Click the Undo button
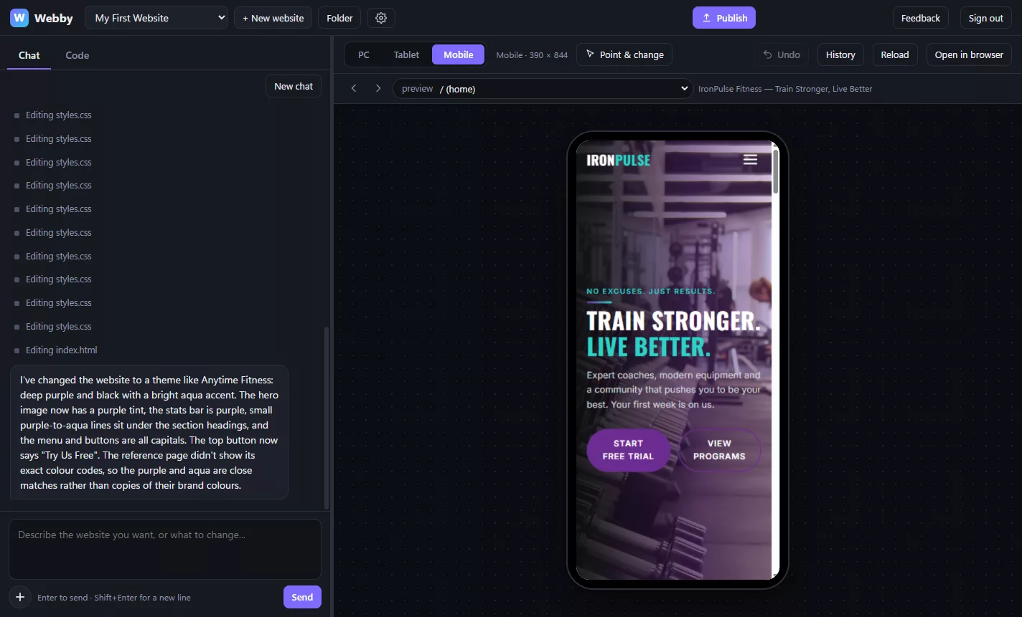The height and width of the screenshot is (617, 1022). pos(781,54)
